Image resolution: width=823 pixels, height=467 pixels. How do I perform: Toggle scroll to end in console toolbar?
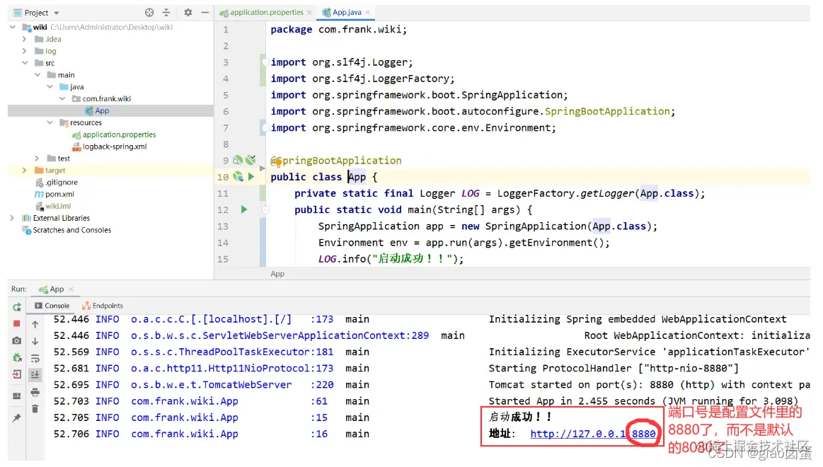(35, 374)
